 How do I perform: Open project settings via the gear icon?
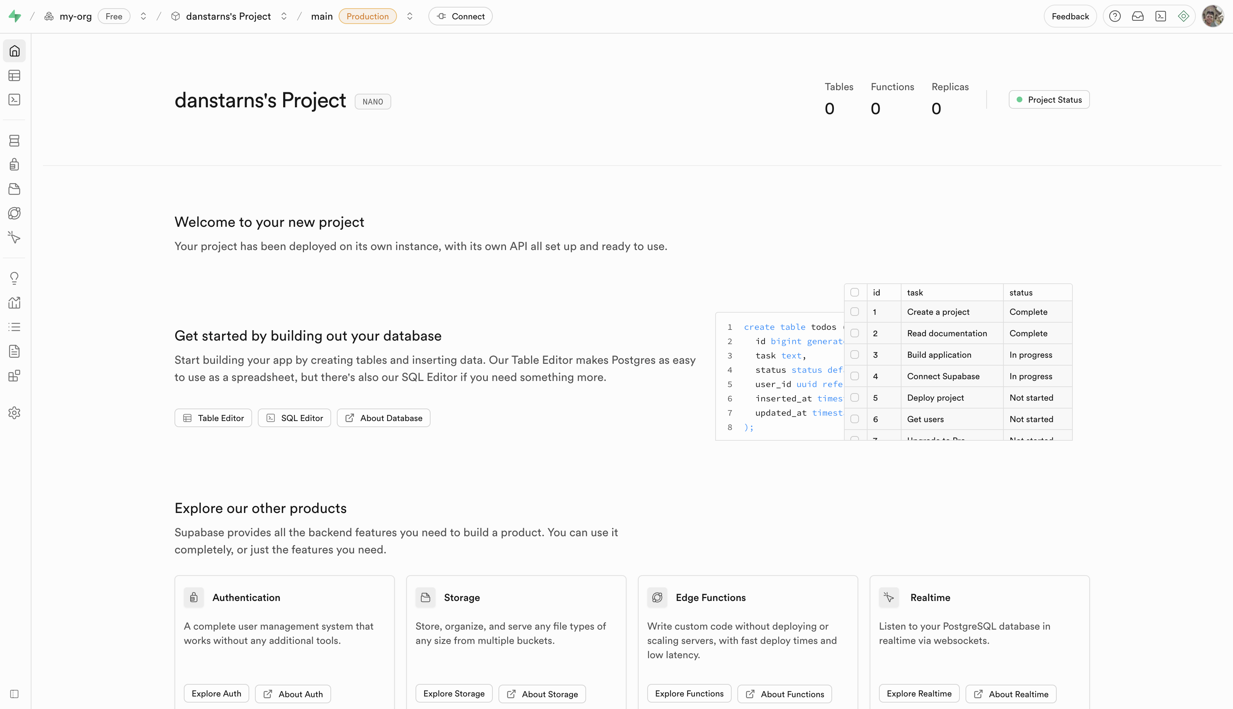14,412
